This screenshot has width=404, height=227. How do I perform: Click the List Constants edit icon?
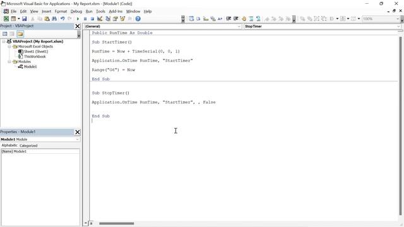(x=198, y=19)
